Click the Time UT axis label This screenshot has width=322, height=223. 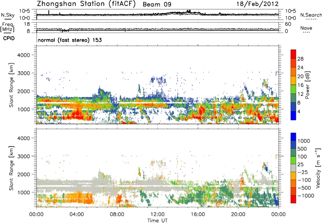point(157,220)
